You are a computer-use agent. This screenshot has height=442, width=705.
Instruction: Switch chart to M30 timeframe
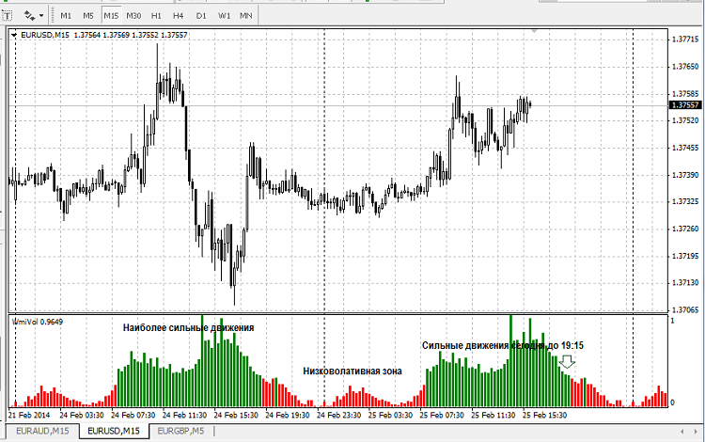tap(133, 16)
